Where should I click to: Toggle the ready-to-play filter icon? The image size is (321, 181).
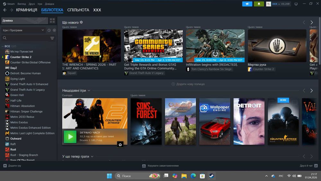pyautogui.click(x=54, y=30)
